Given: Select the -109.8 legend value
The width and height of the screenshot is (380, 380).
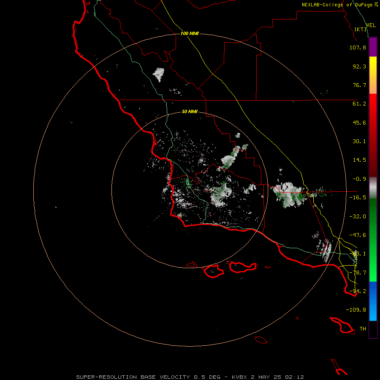Looking at the screenshot, I should pos(356,310).
